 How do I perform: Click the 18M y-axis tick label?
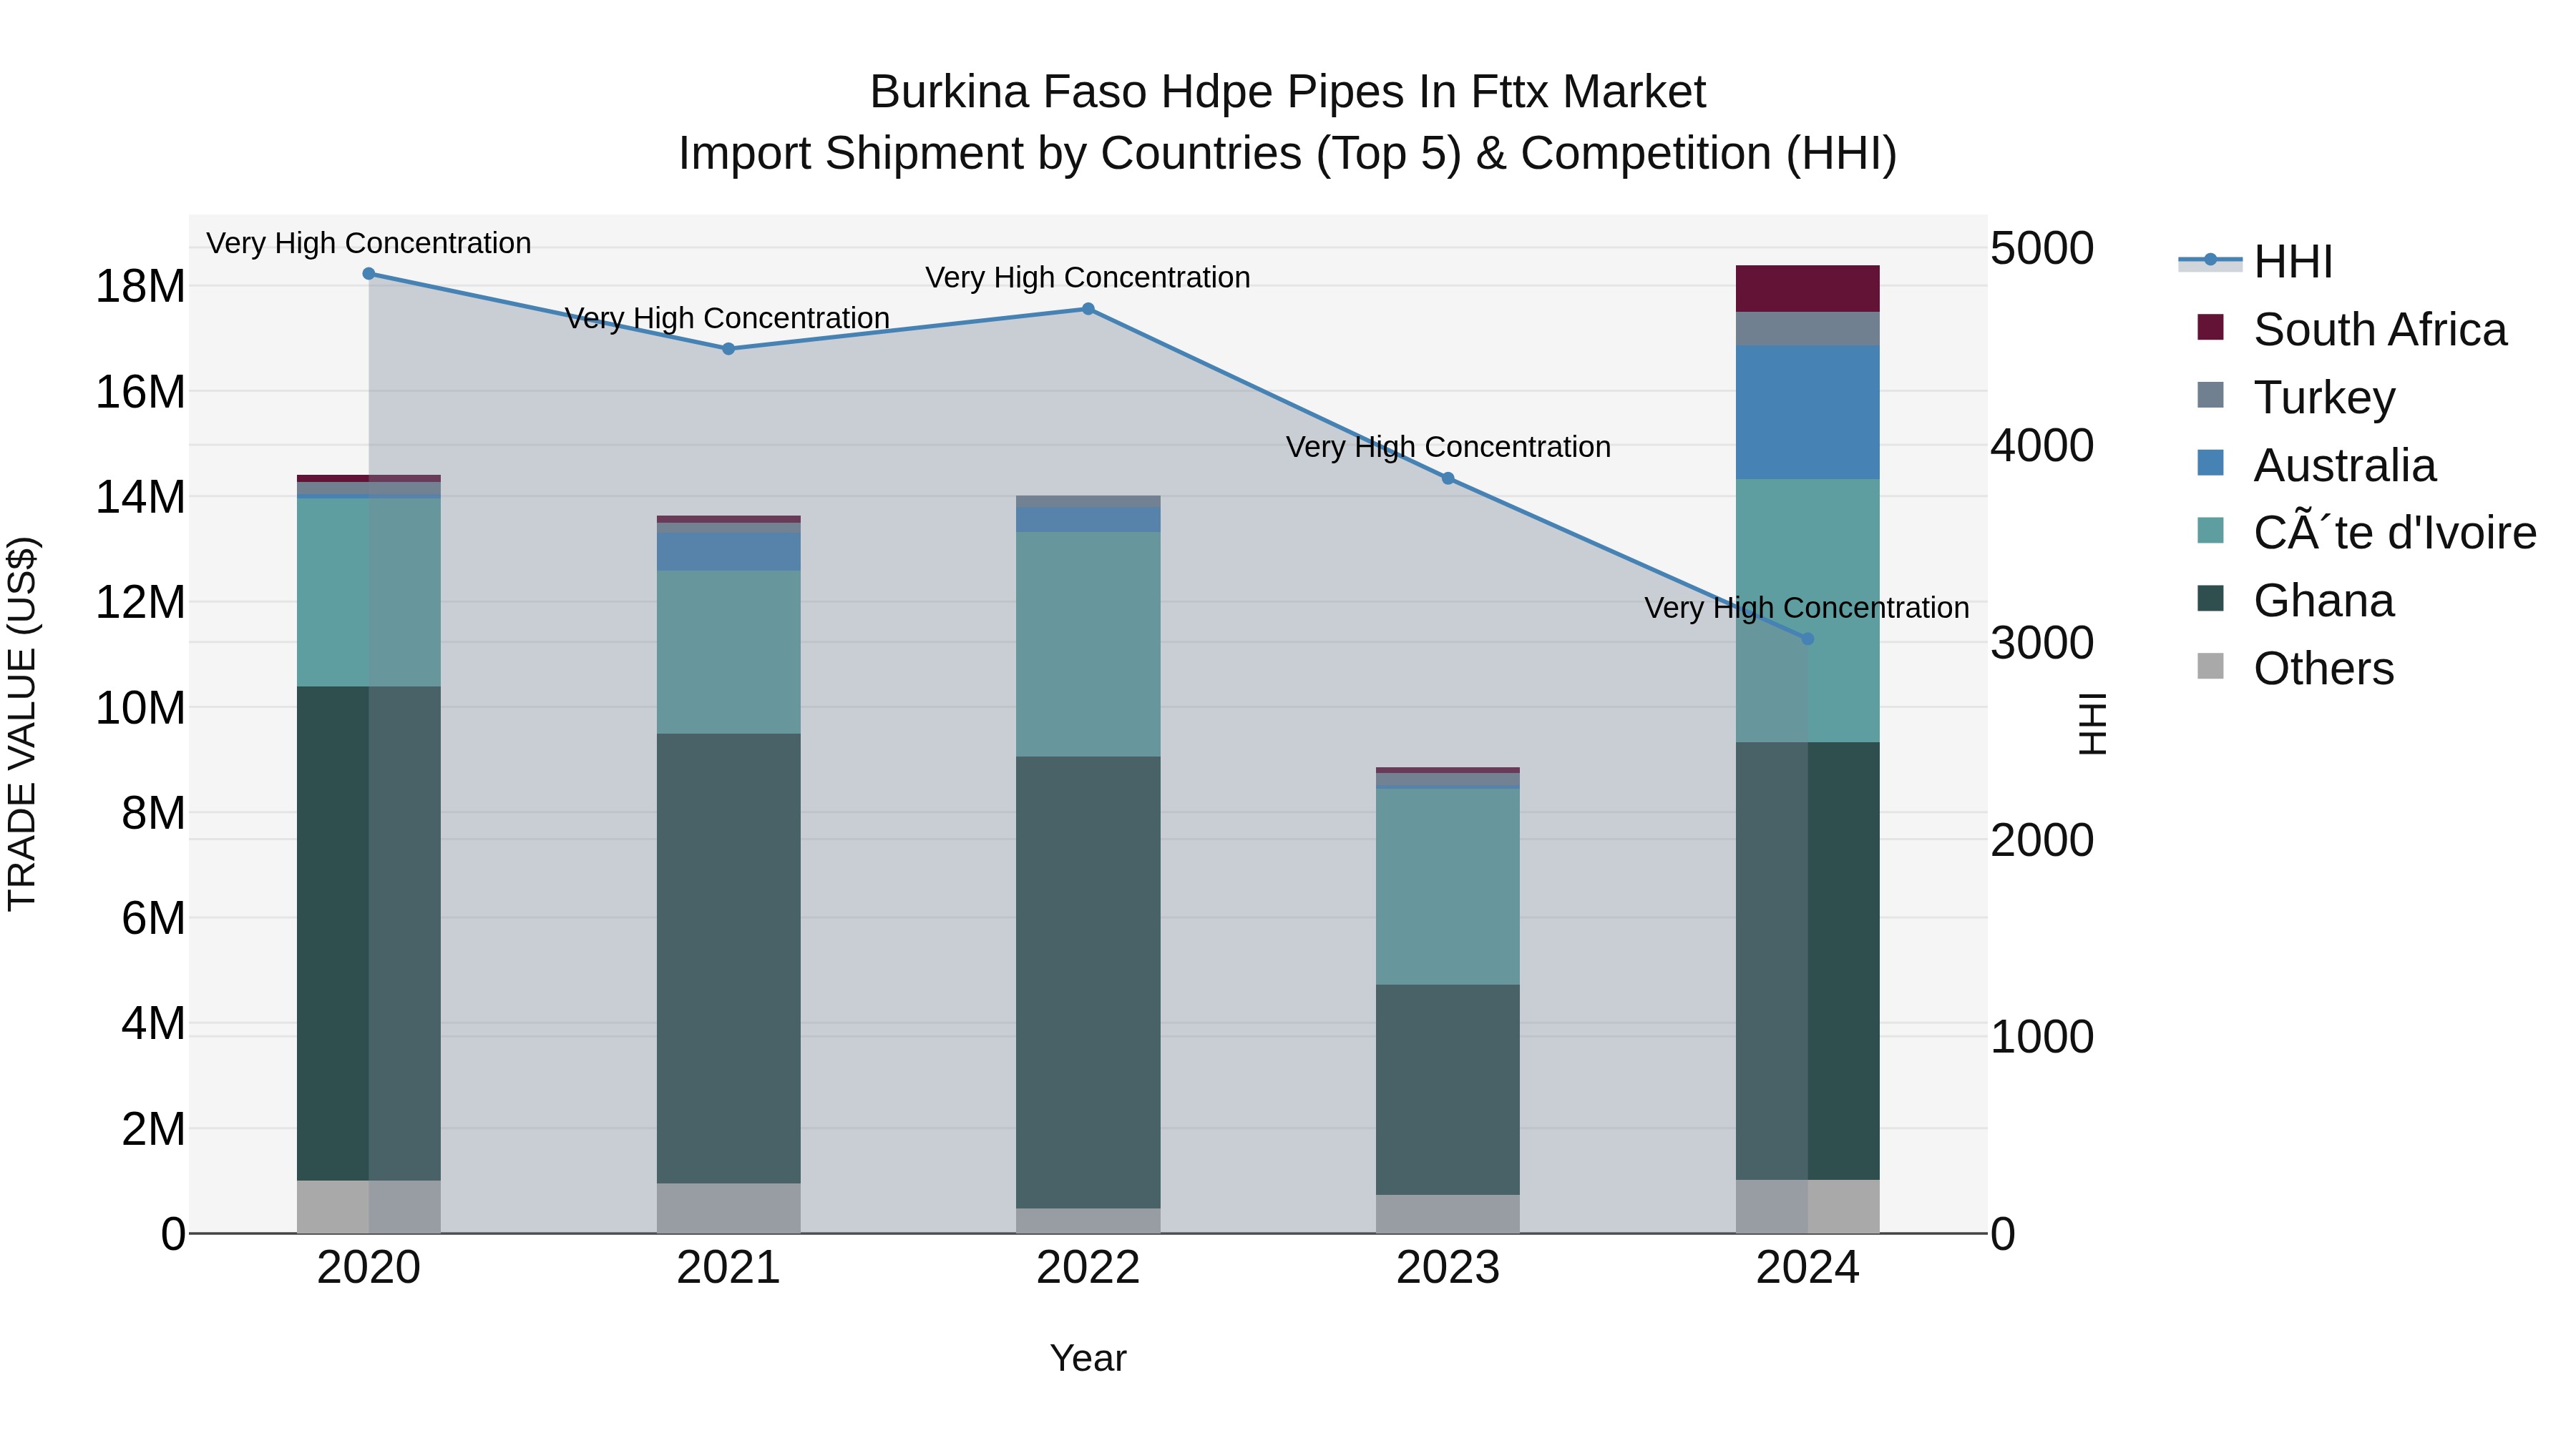point(140,287)
